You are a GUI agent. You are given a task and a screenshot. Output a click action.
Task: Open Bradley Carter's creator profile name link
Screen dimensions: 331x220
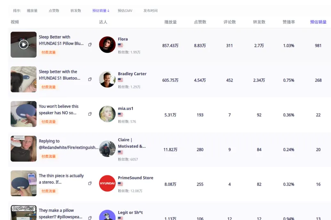coord(132,74)
